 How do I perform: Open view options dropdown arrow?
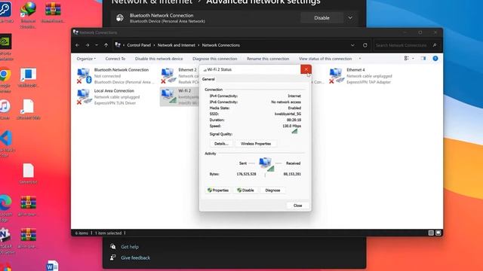click(x=413, y=58)
